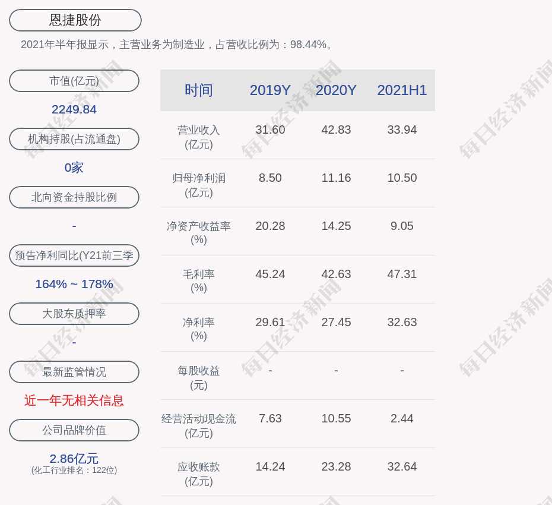Select revenue value 31.60
This screenshot has height=505, width=552.
click(270, 130)
